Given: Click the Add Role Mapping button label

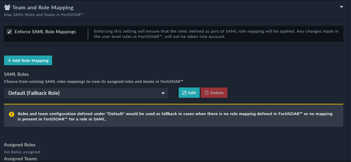Looking at the screenshot, I should pos(30,61).
